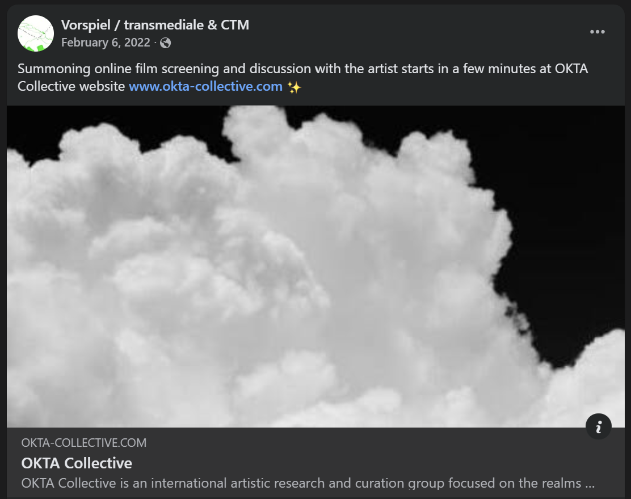The image size is (631, 499).
Task: Click the word "CTM" in the page title
Action: point(235,25)
